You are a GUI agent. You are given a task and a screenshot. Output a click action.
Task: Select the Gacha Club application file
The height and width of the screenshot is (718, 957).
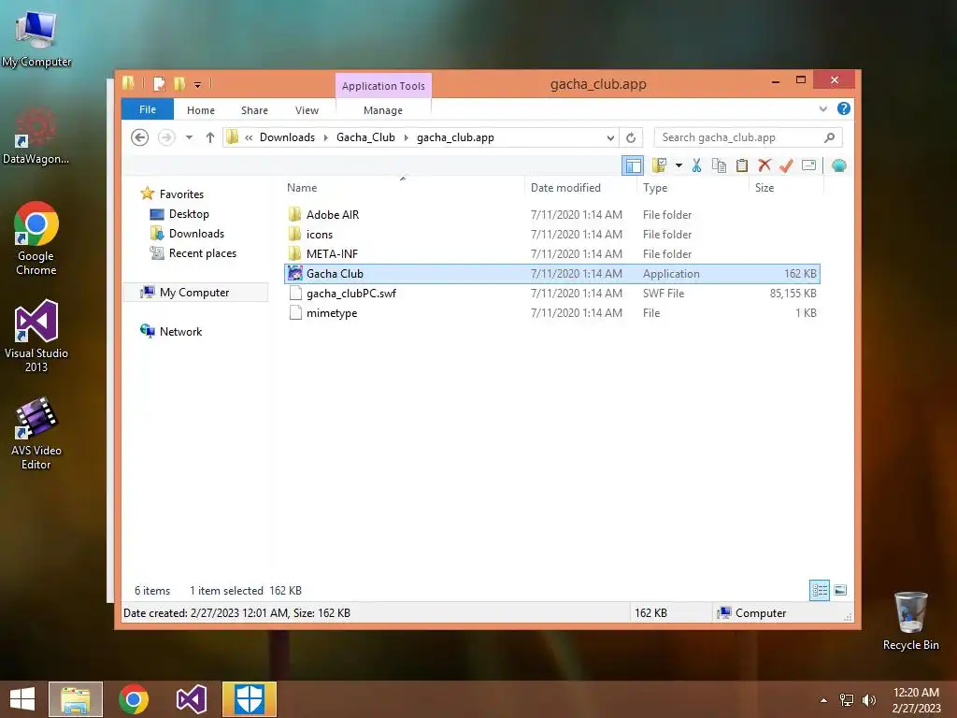[551, 274]
